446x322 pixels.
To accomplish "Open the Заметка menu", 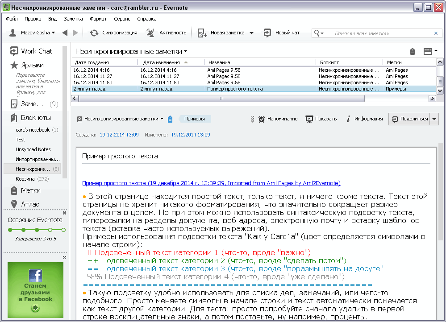I will pos(73,19).
